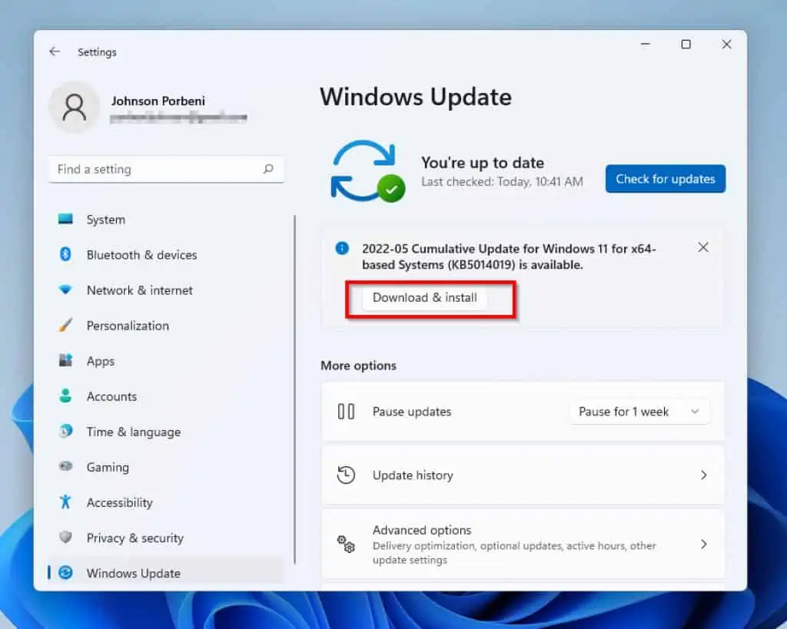The width and height of the screenshot is (787, 629).
Task: Click the Personalization paintbrush icon
Action: (x=66, y=326)
